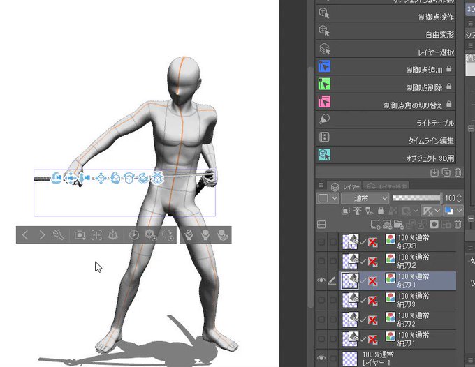Screen dimensions: 475x367
Task: Select the 制御点削除 sub tool
Action: (x=386, y=84)
